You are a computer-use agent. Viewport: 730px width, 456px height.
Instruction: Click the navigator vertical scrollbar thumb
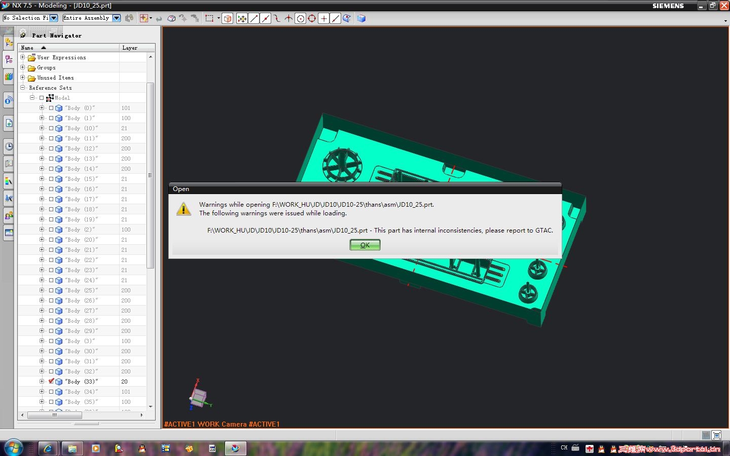[x=150, y=175]
